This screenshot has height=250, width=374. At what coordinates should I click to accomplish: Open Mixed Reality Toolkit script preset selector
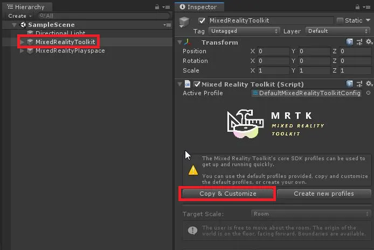click(x=359, y=84)
